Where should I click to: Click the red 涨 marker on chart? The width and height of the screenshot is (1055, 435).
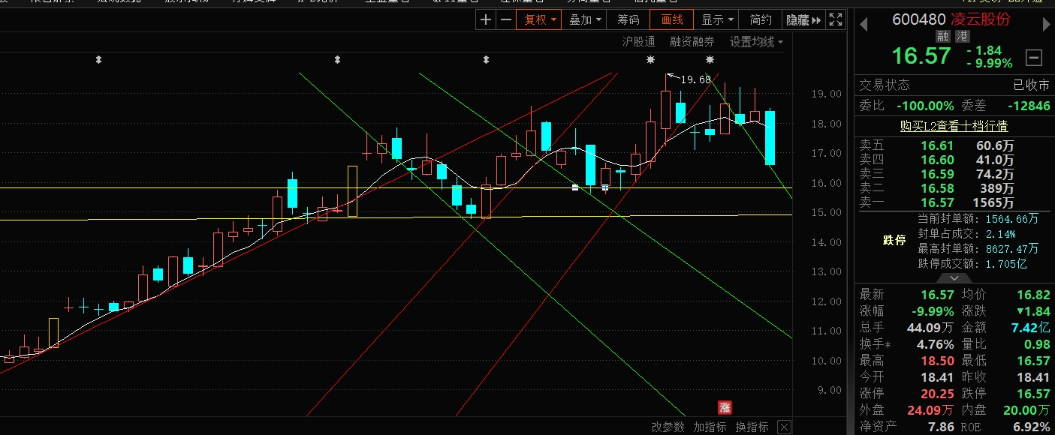tap(725, 407)
